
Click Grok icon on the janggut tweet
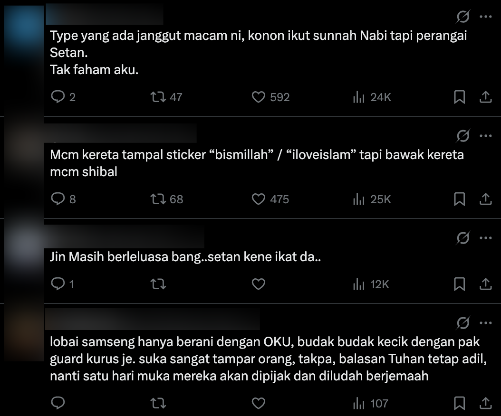[x=463, y=18]
